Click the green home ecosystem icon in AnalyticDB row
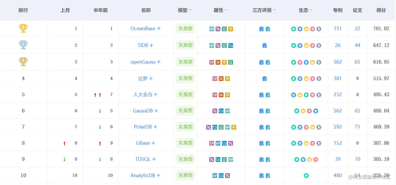This screenshot has height=185, width=396. tap(306, 176)
